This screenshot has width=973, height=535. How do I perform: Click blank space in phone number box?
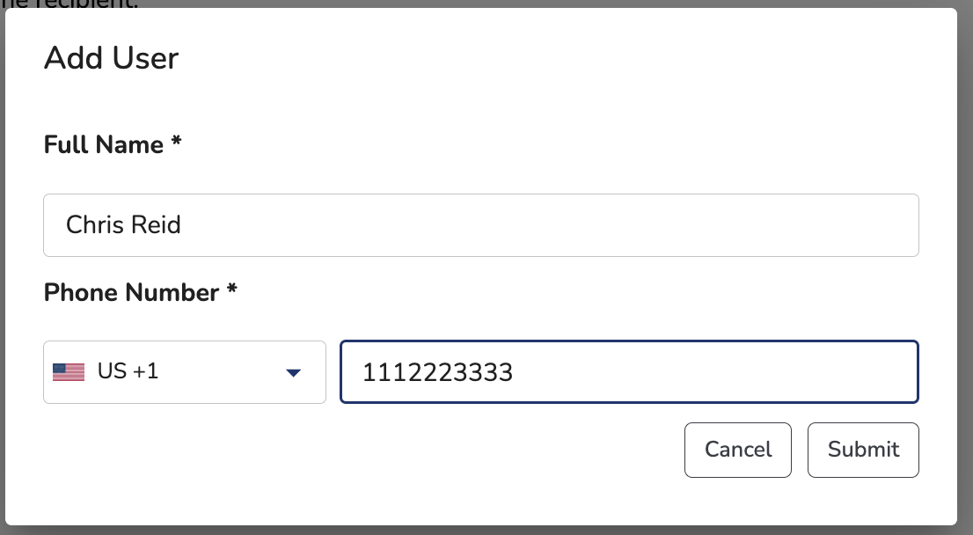pos(713,371)
